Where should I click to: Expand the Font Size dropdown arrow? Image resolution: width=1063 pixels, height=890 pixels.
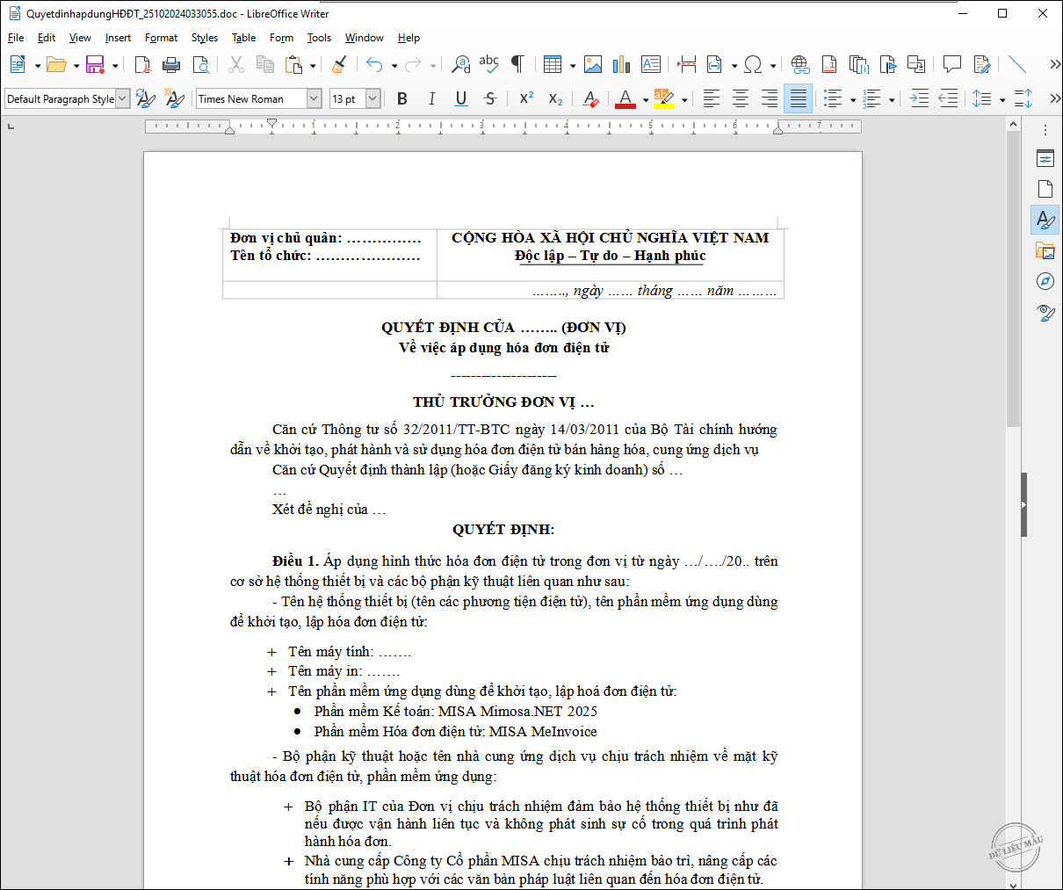pos(372,98)
